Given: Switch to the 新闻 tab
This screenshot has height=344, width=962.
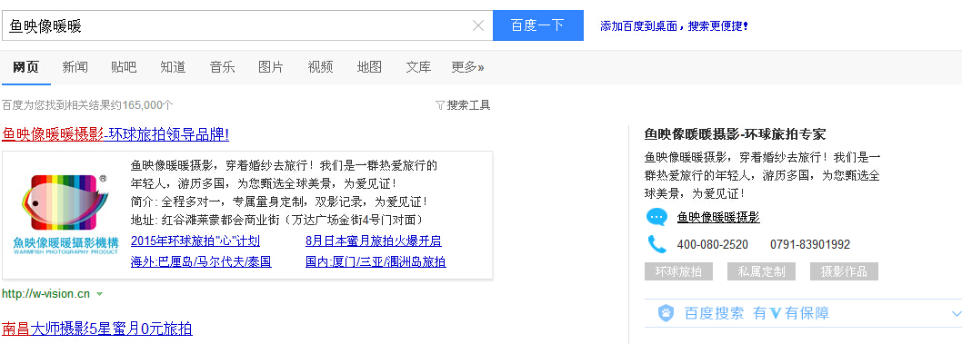Looking at the screenshot, I should (75, 67).
